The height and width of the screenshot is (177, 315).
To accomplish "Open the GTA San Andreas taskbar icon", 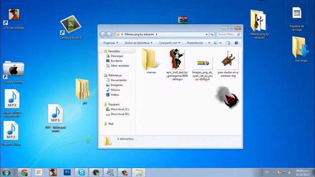I will point(53,173).
